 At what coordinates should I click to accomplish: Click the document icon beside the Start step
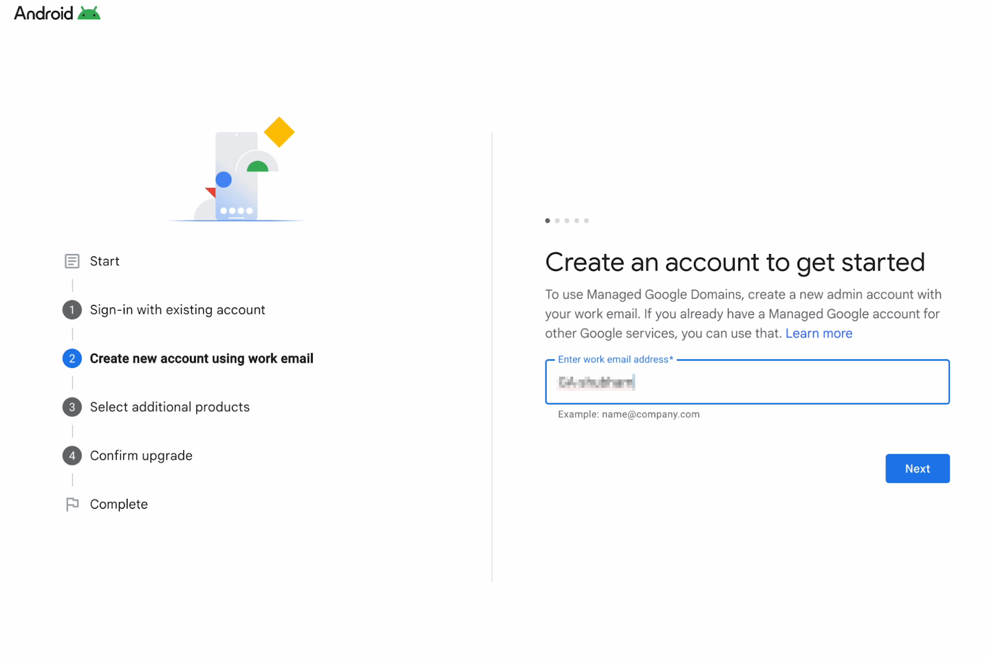(72, 261)
